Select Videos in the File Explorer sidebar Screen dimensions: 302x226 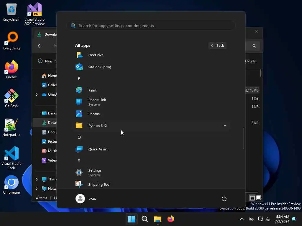coord(49,160)
